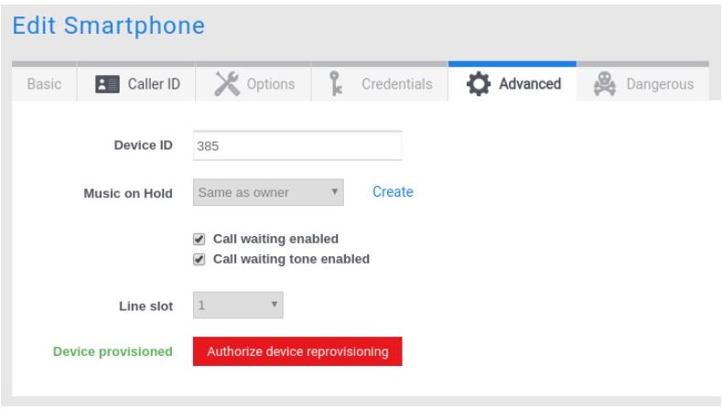Expand the Line slot dropdown
Viewport: 722px width, 409px height.
point(238,305)
